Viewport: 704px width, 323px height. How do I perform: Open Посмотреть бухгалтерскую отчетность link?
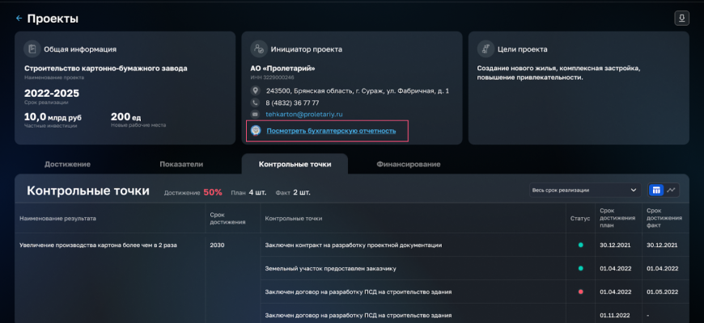coord(331,131)
